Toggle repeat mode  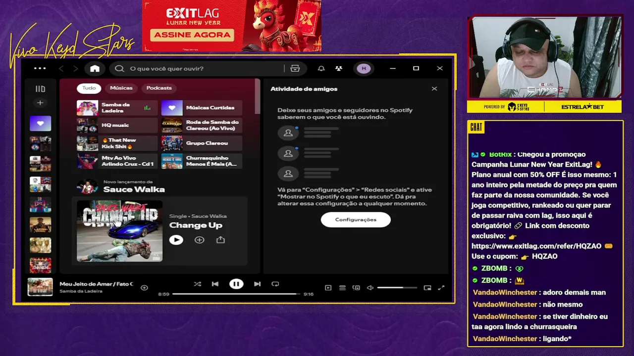pos(275,284)
